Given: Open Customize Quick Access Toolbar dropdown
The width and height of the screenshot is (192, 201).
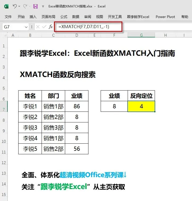Looking at the screenshot, I should tap(43, 6).
